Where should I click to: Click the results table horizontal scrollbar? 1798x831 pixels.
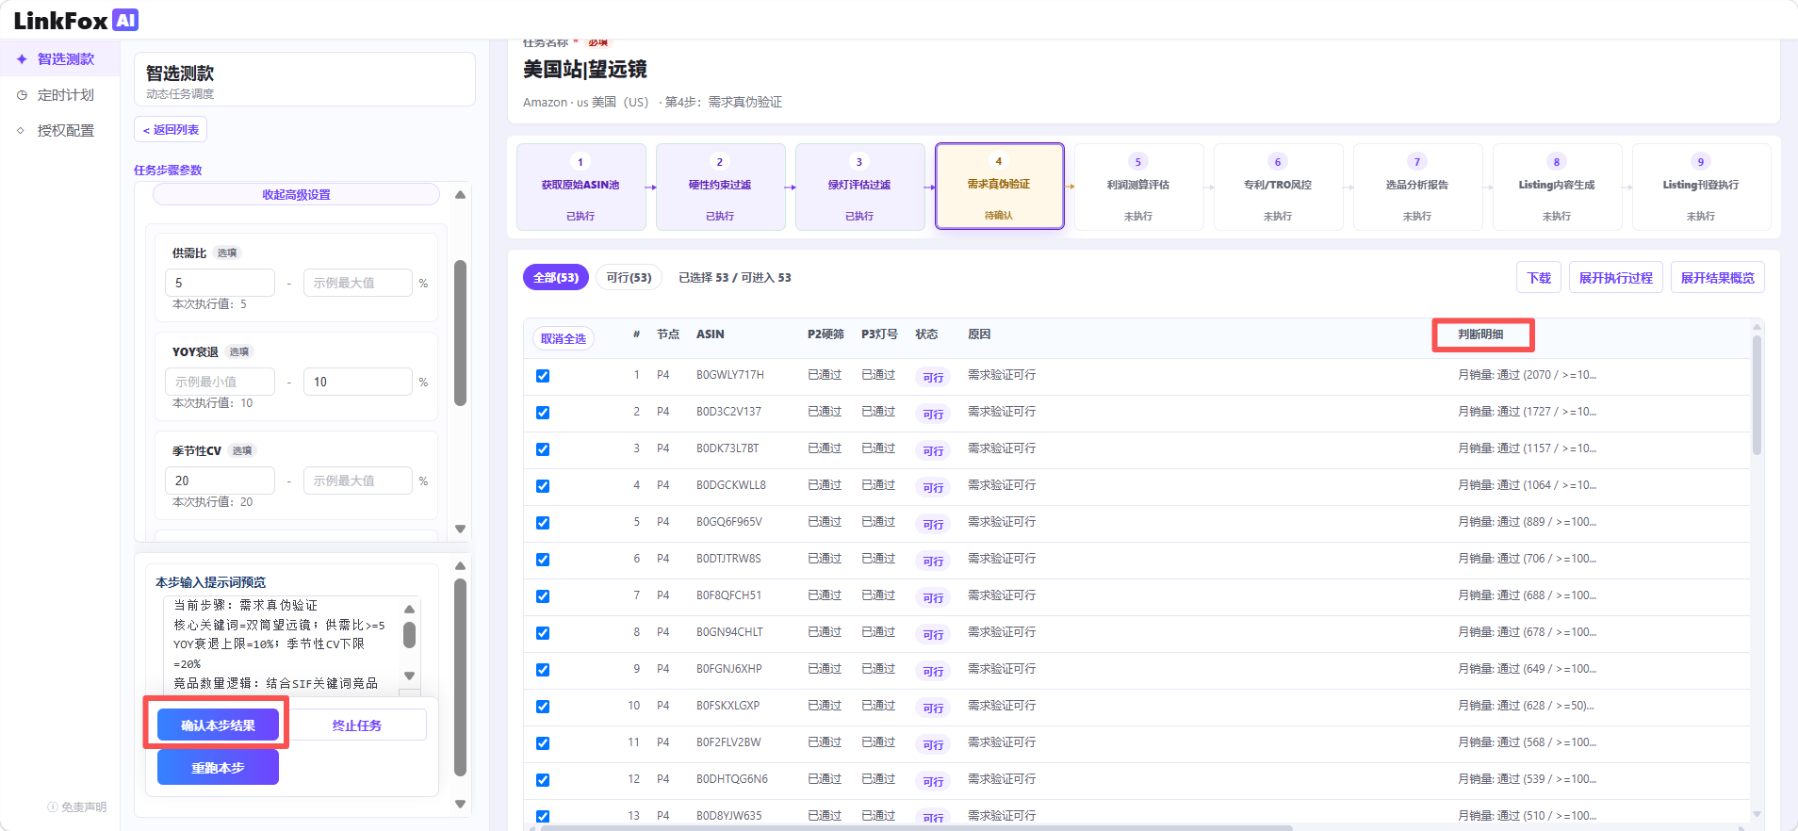[914, 827]
